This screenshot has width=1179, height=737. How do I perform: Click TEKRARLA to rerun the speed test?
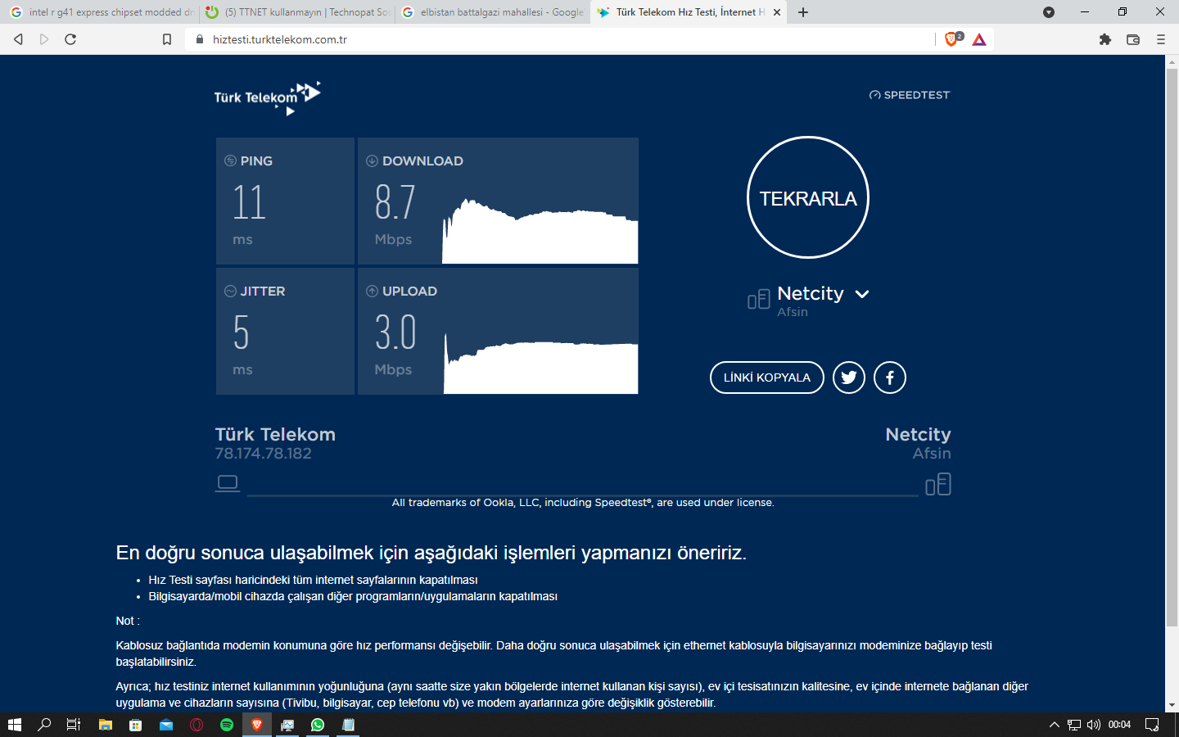(808, 197)
